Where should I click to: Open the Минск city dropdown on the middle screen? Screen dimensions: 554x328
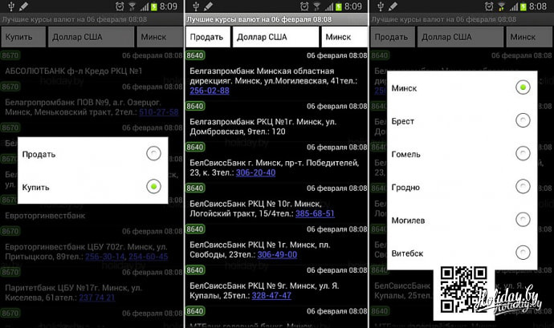click(x=343, y=37)
